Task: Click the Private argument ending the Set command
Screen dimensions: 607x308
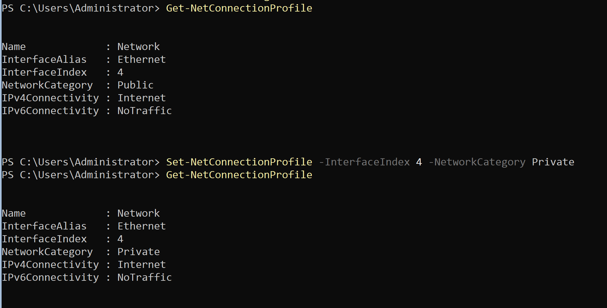Action: (553, 162)
